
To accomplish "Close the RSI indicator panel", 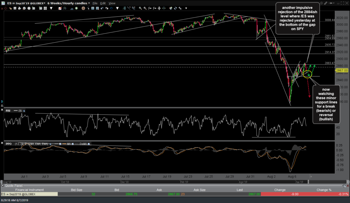I will point(2,110).
